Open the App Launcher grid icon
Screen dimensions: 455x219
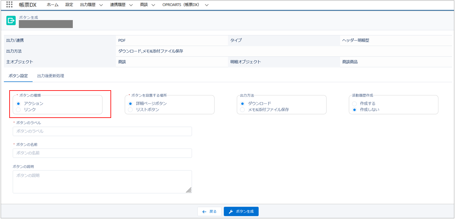10,5
